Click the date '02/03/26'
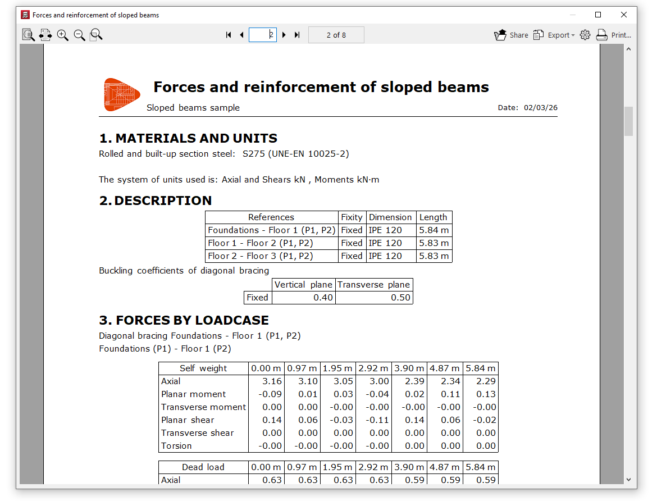The height and width of the screenshot is (501, 657). pyautogui.click(x=541, y=108)
